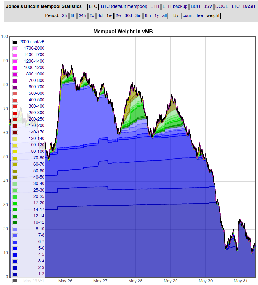Set period to 2d
The image size is (258, 285).
coord(92,16)
